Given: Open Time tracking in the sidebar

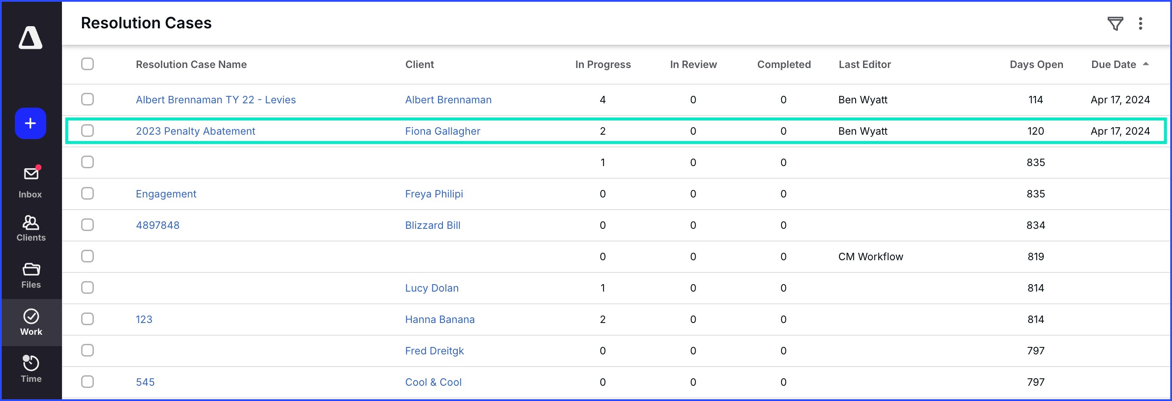Looking at the screenshot, I should [31, 369].
